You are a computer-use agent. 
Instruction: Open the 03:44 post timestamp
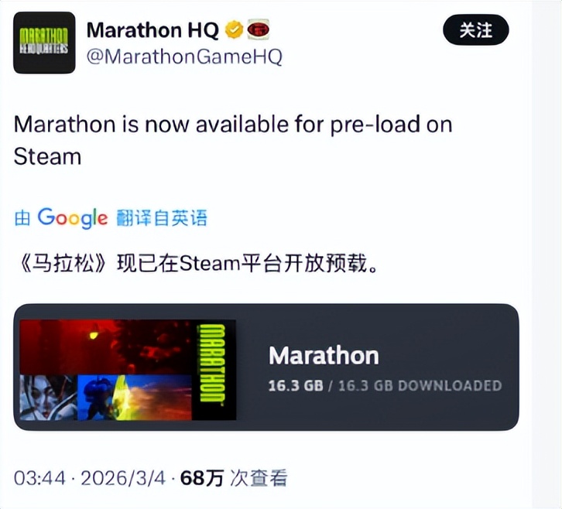[39, 478]
